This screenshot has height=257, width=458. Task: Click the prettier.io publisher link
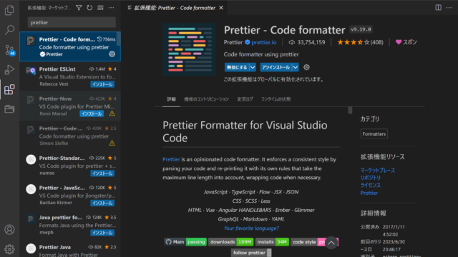[264, 42]
